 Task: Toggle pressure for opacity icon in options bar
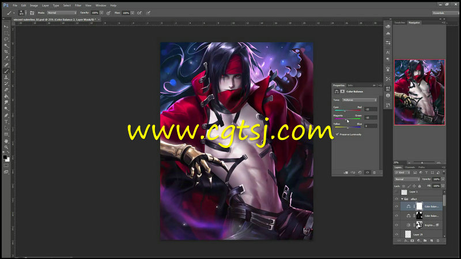click(x=108, y=13)
